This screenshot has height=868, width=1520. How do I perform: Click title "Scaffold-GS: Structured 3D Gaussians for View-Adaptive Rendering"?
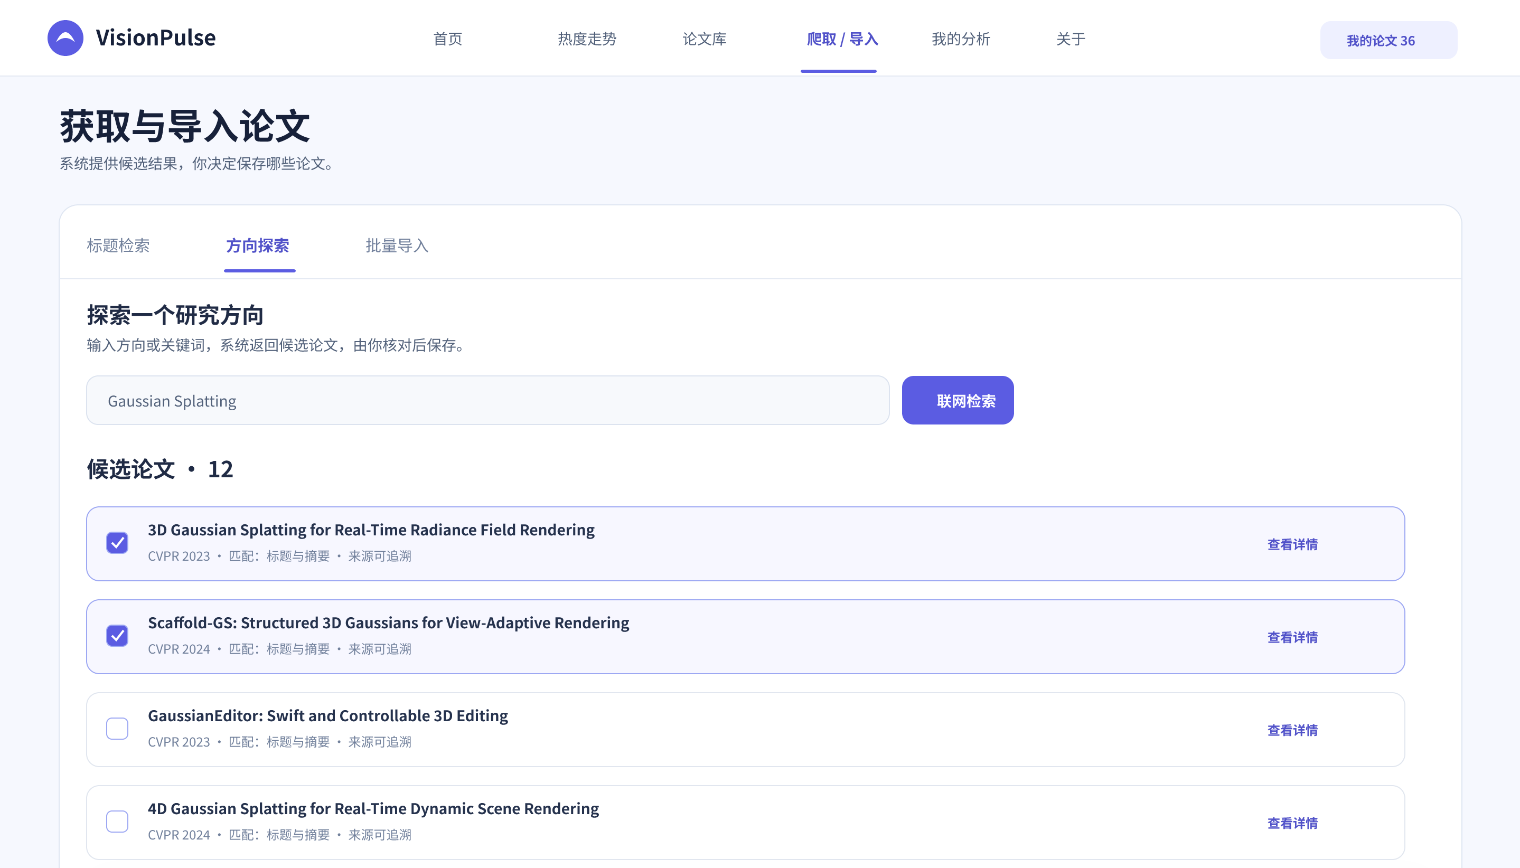point(388,623)
